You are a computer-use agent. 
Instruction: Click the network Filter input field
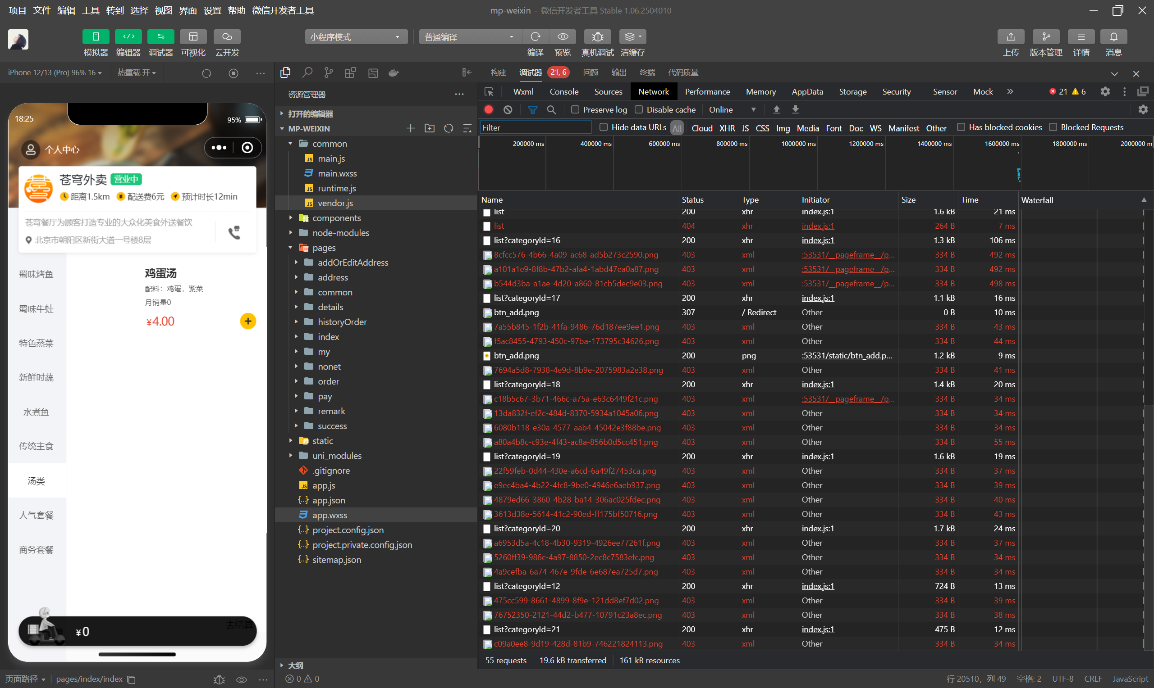tap(535, 127)
